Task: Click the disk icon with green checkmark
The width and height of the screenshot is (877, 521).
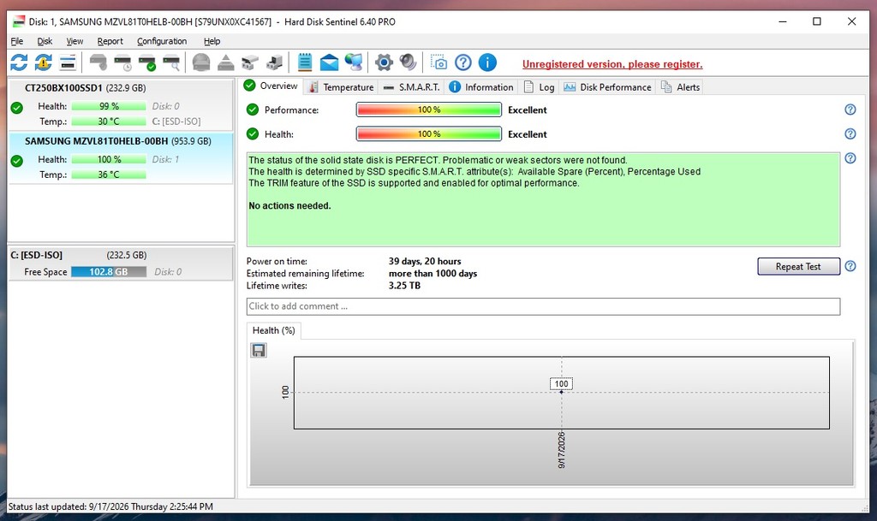Action: coord(147,62)
